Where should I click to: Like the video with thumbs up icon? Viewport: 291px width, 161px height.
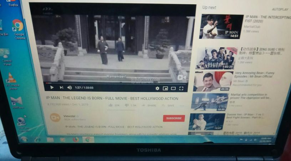(x=110, y=105)
